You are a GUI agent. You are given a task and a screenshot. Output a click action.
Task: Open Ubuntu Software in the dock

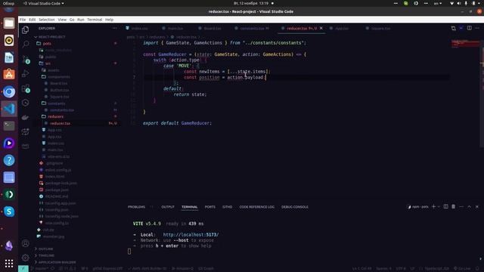point(9,75)
